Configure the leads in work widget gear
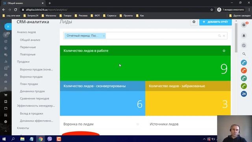Screen dimensions: 252x142 (224, 51)
